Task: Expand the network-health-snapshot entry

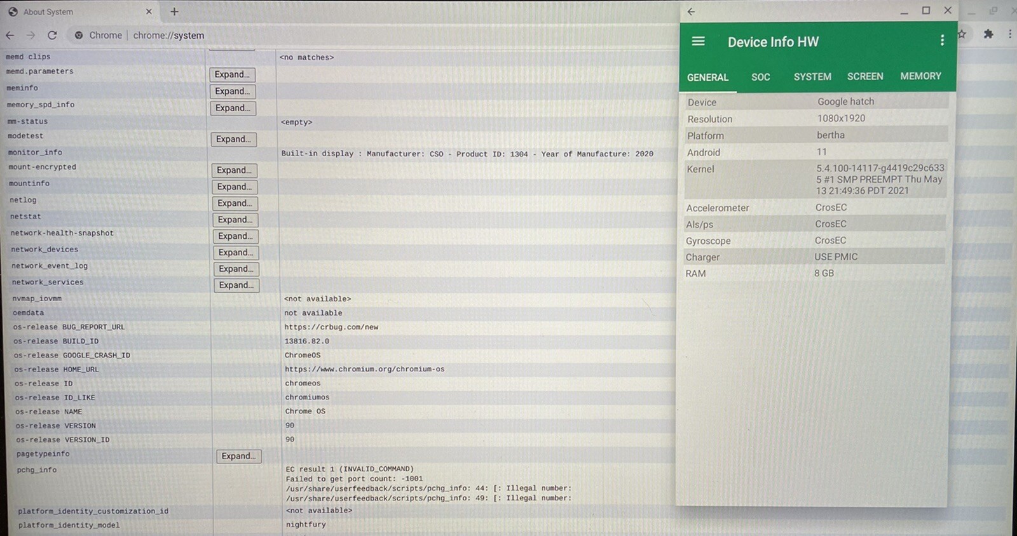Action: [x=236, y=236]
